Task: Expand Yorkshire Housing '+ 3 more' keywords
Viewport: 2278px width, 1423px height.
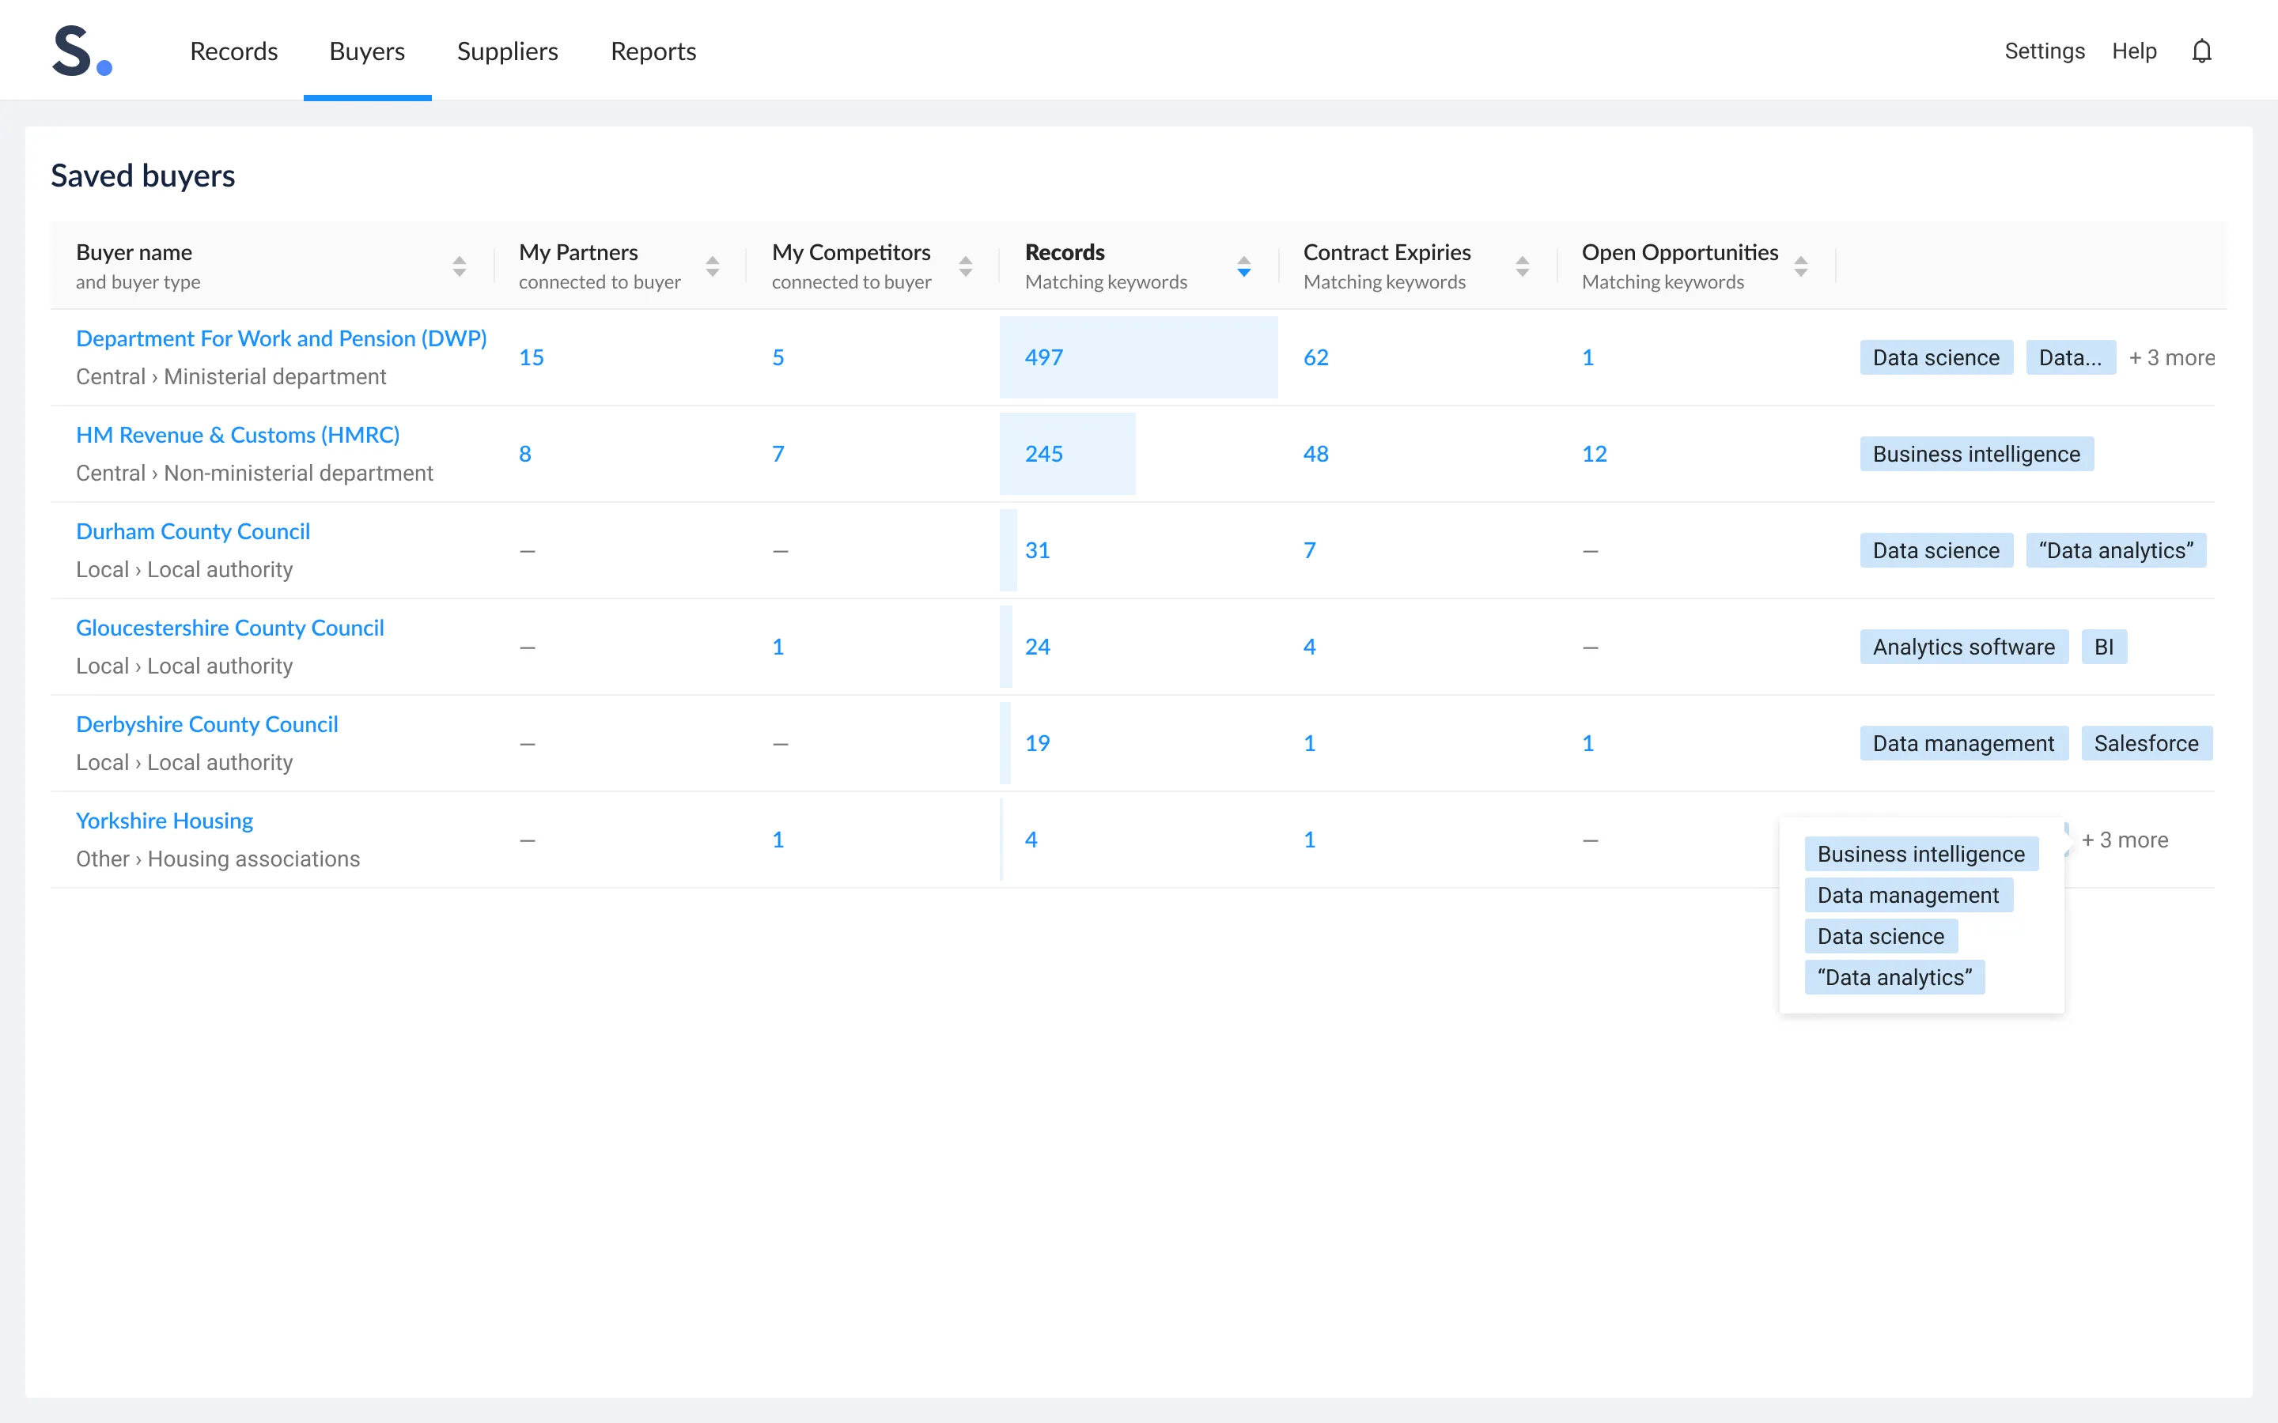Action: 2125,840
